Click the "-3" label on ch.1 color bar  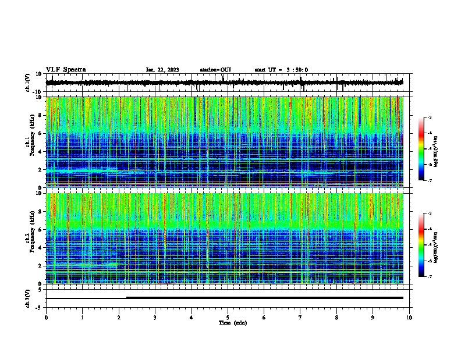[430, 118]
